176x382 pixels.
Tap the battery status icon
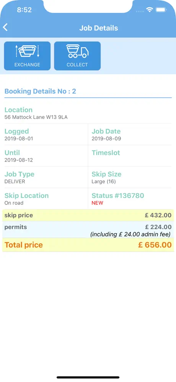pos(161,10)
